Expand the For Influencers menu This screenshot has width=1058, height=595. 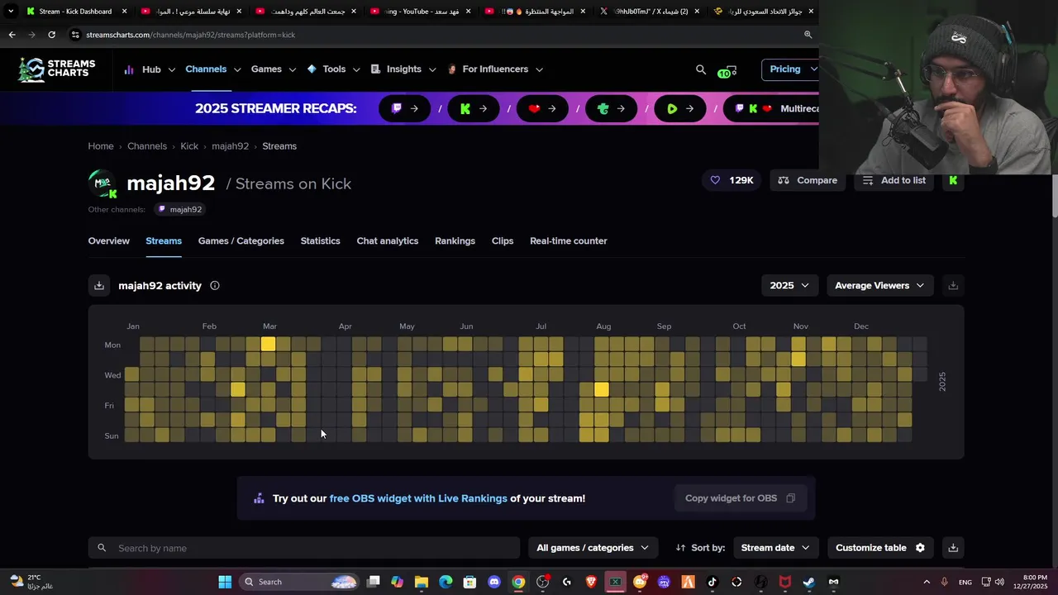click(494, 69)
